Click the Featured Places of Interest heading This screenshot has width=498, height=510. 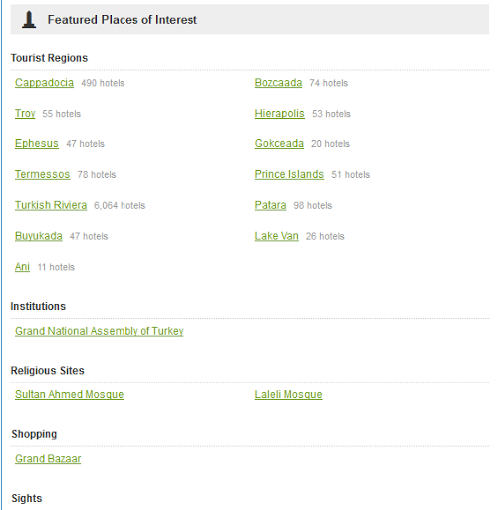tap(123, 20)
